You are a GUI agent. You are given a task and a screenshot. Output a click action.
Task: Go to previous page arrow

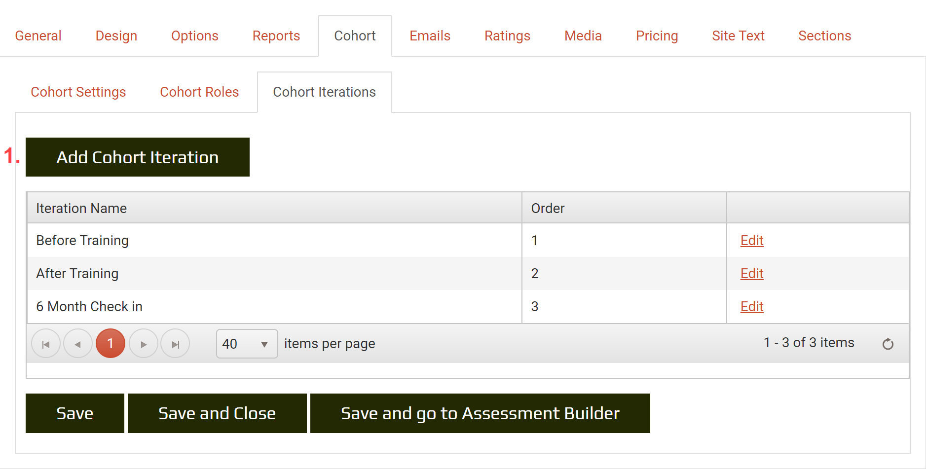point(78,344)
